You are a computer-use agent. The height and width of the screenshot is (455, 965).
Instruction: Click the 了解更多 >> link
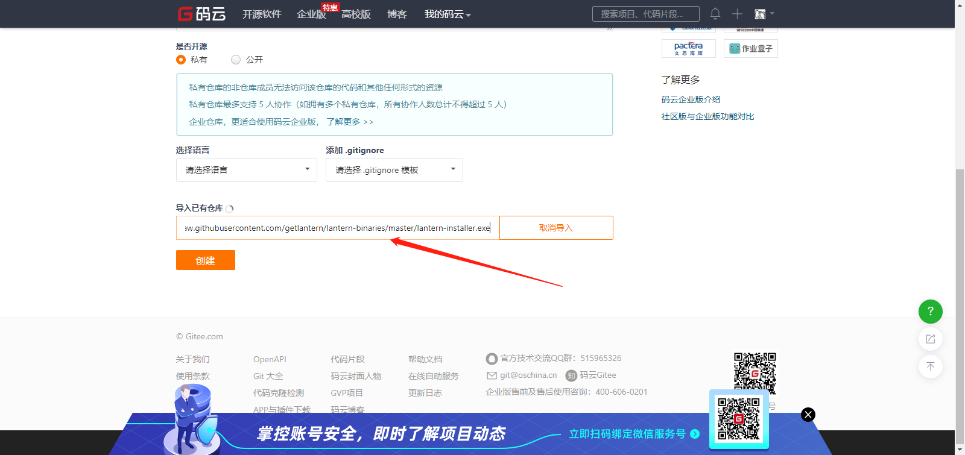pyautogui.click(x=350, y=122)
